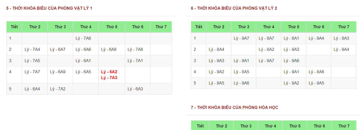Click the Lý - 7A8 cell
The image size is (363, 130).
click(x=135, y=50)
